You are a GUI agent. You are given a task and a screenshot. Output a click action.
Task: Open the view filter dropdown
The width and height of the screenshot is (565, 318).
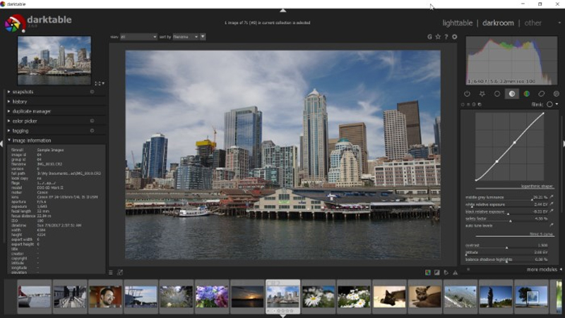tap(138, 37)
